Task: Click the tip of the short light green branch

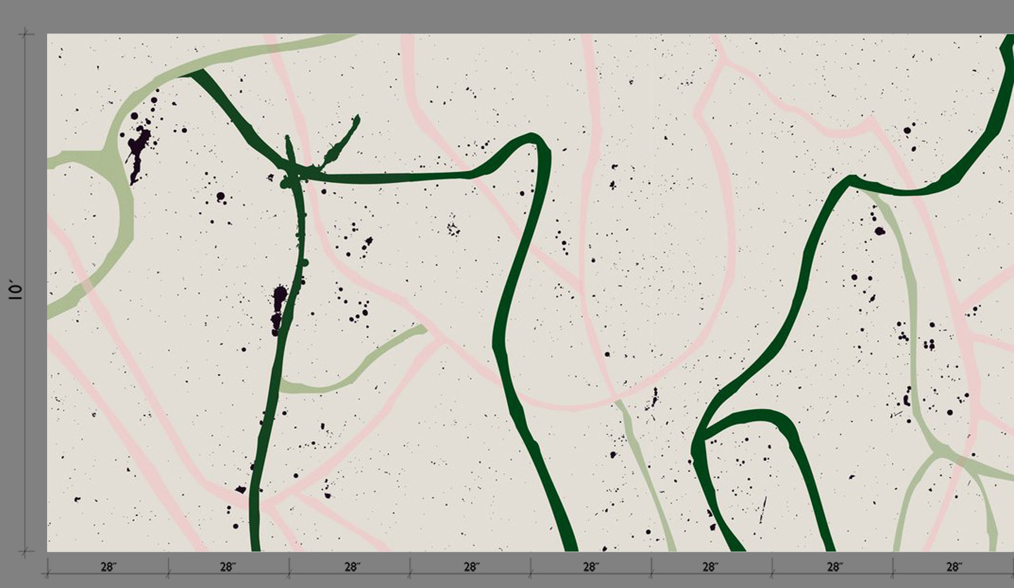Action: (421, 329)
